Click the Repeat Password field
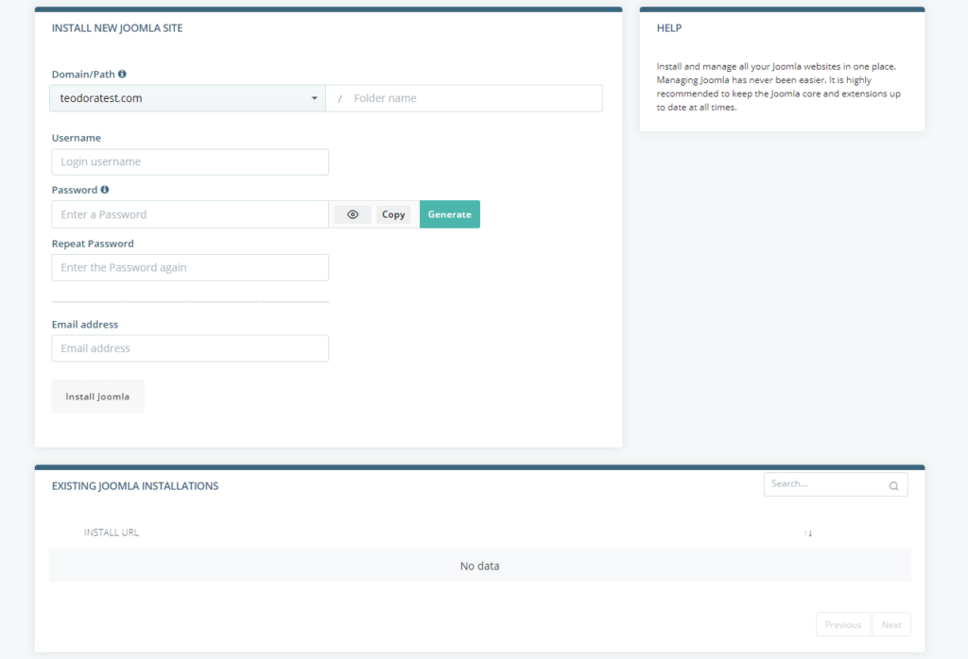 189,267
